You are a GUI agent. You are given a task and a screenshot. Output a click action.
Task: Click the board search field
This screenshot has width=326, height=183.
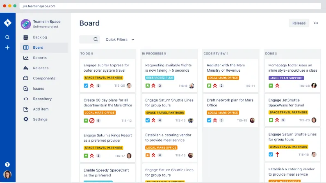pos(90,39)
